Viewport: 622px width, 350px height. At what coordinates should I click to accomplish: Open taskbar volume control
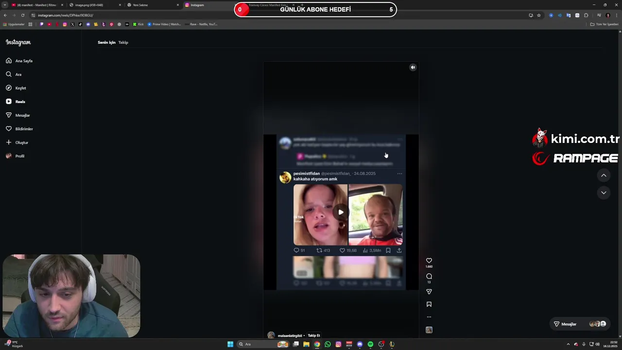(x=597, y=344)
